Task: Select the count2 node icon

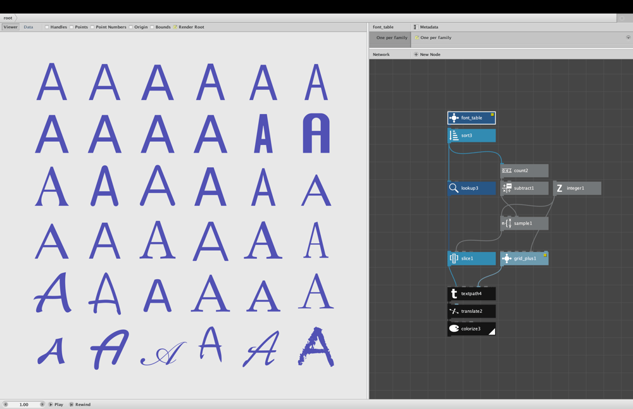Action: (506, 170)
